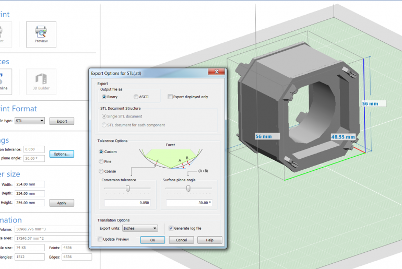The width and height of the screenshot is (402, 269).
Task: Click the Preview printer icon
Action: click(x=41, y=31)
